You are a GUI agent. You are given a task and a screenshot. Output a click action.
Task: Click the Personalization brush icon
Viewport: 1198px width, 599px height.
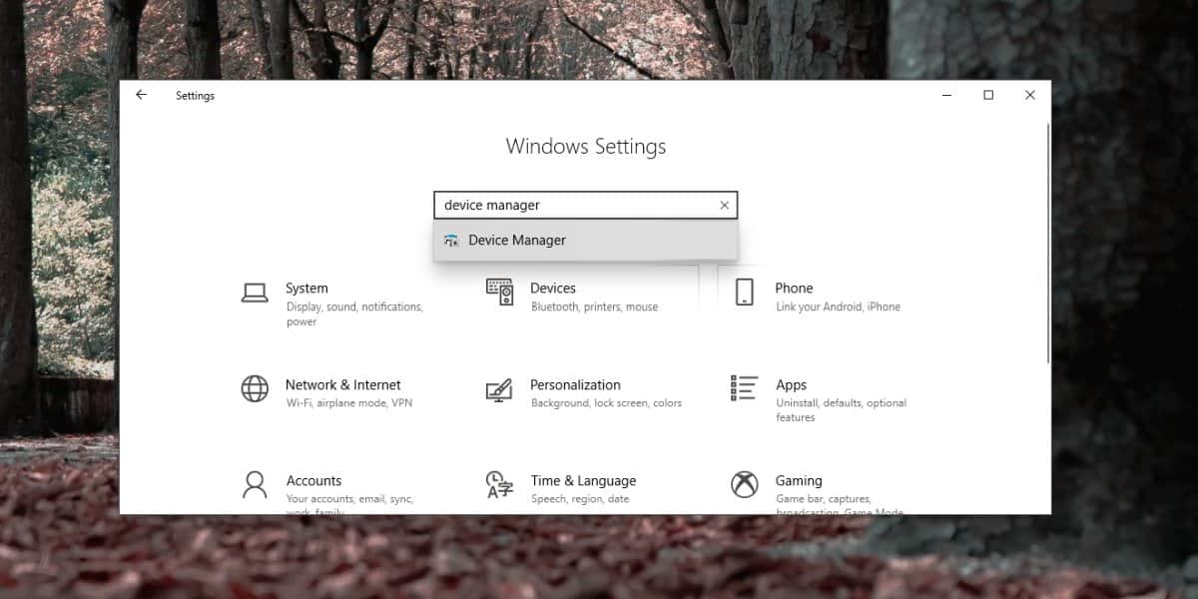tap(499, 389)
